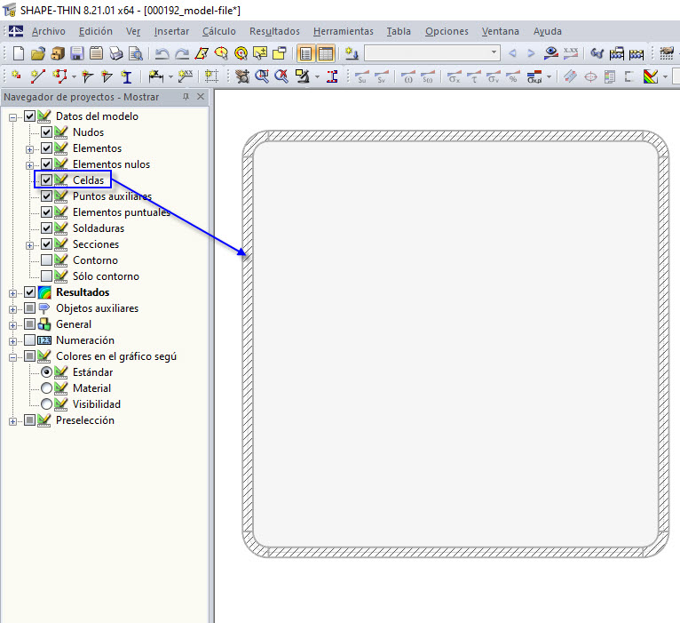Uncheck Datos del modelo checkbox
The height and width of the screenshot is (623, 680).
[29, 116]
